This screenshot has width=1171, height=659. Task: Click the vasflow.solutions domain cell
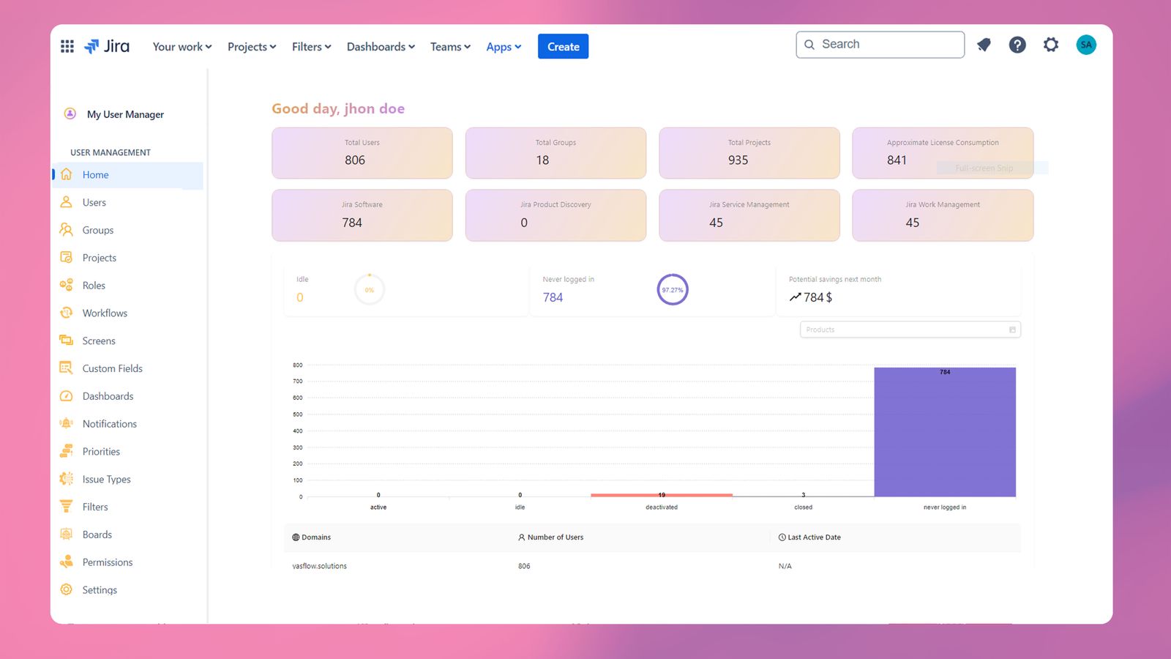[319, 566]
